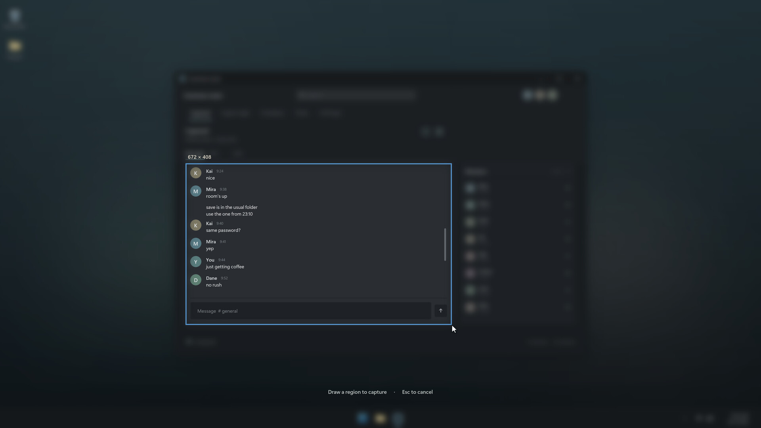This screenshot has width=761, height=428.
Task: Click the chat scrollbar thumb
Action: point(445,245)
